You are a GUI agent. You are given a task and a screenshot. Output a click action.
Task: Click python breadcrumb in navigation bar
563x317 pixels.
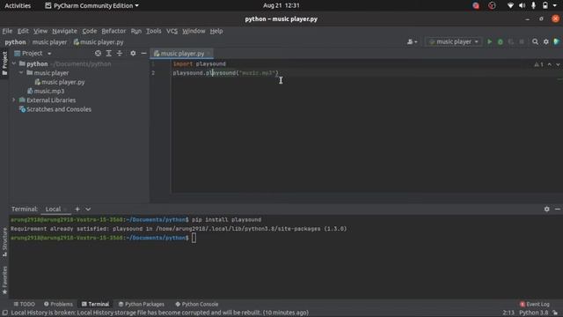click(x=15, y=42)
